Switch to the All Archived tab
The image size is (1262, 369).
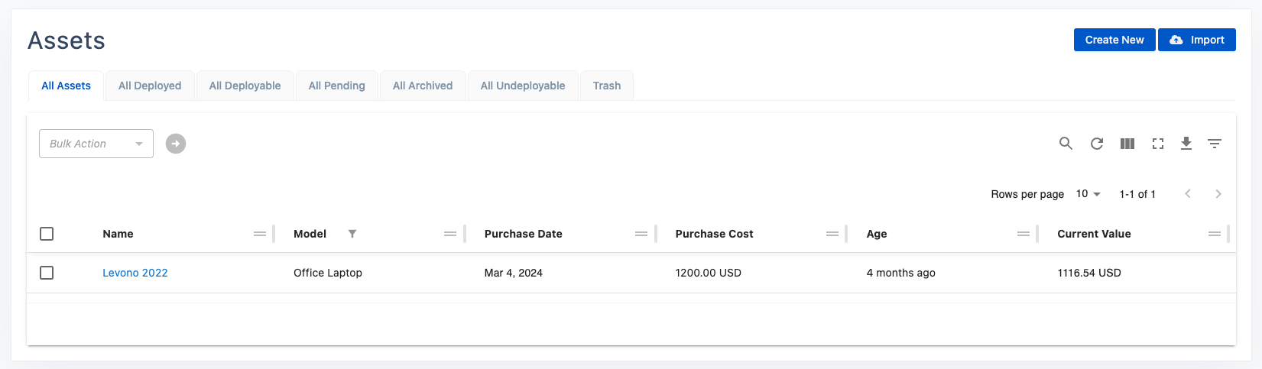click(x=423, y=86)
